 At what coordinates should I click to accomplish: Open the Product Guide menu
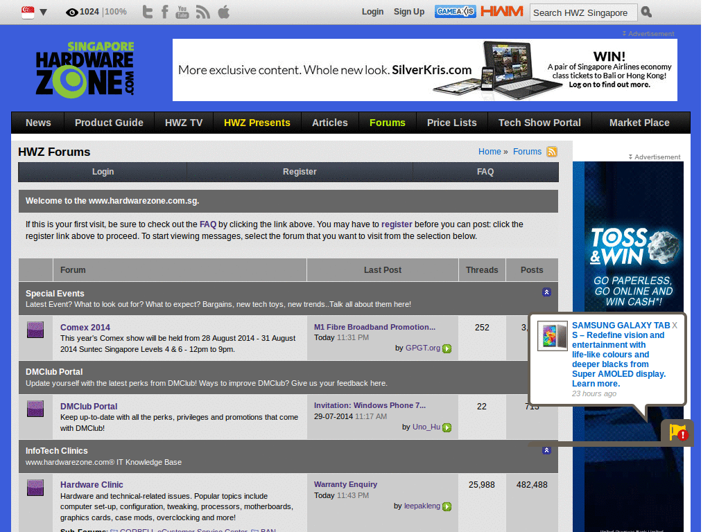(x=109, y=123)
